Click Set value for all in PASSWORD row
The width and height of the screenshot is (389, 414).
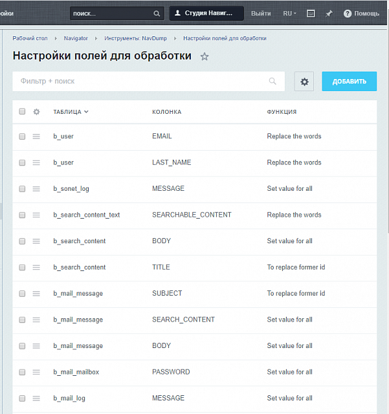289,372
